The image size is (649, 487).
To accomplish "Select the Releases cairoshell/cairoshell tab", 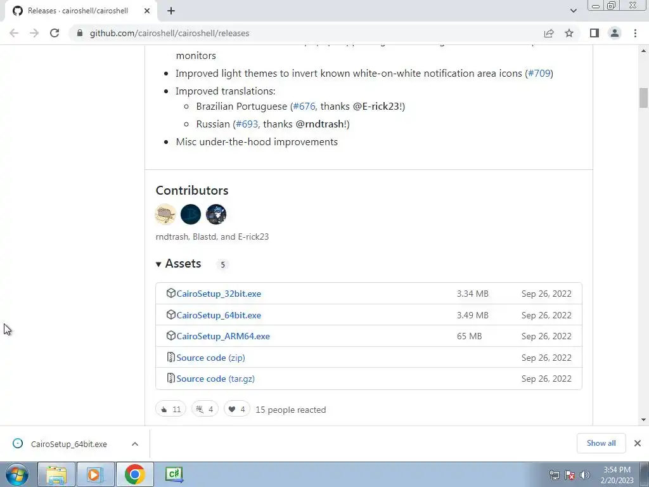I will tap(80, 11).
